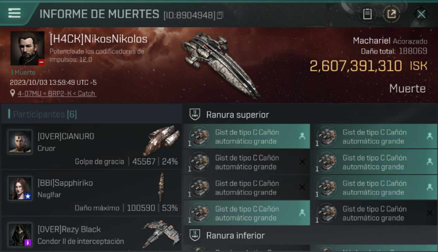Open the clipboard report icon
The image size is (438, 252).
click(x=367, y=14)
